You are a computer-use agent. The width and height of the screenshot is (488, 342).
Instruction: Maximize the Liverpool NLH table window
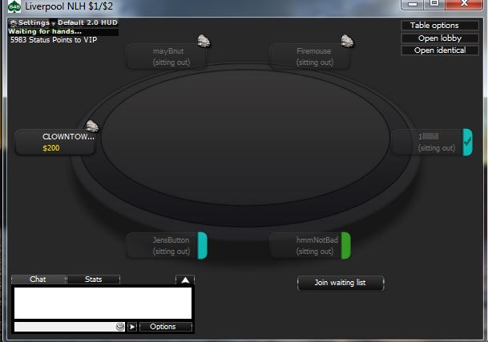pos(434,4)
